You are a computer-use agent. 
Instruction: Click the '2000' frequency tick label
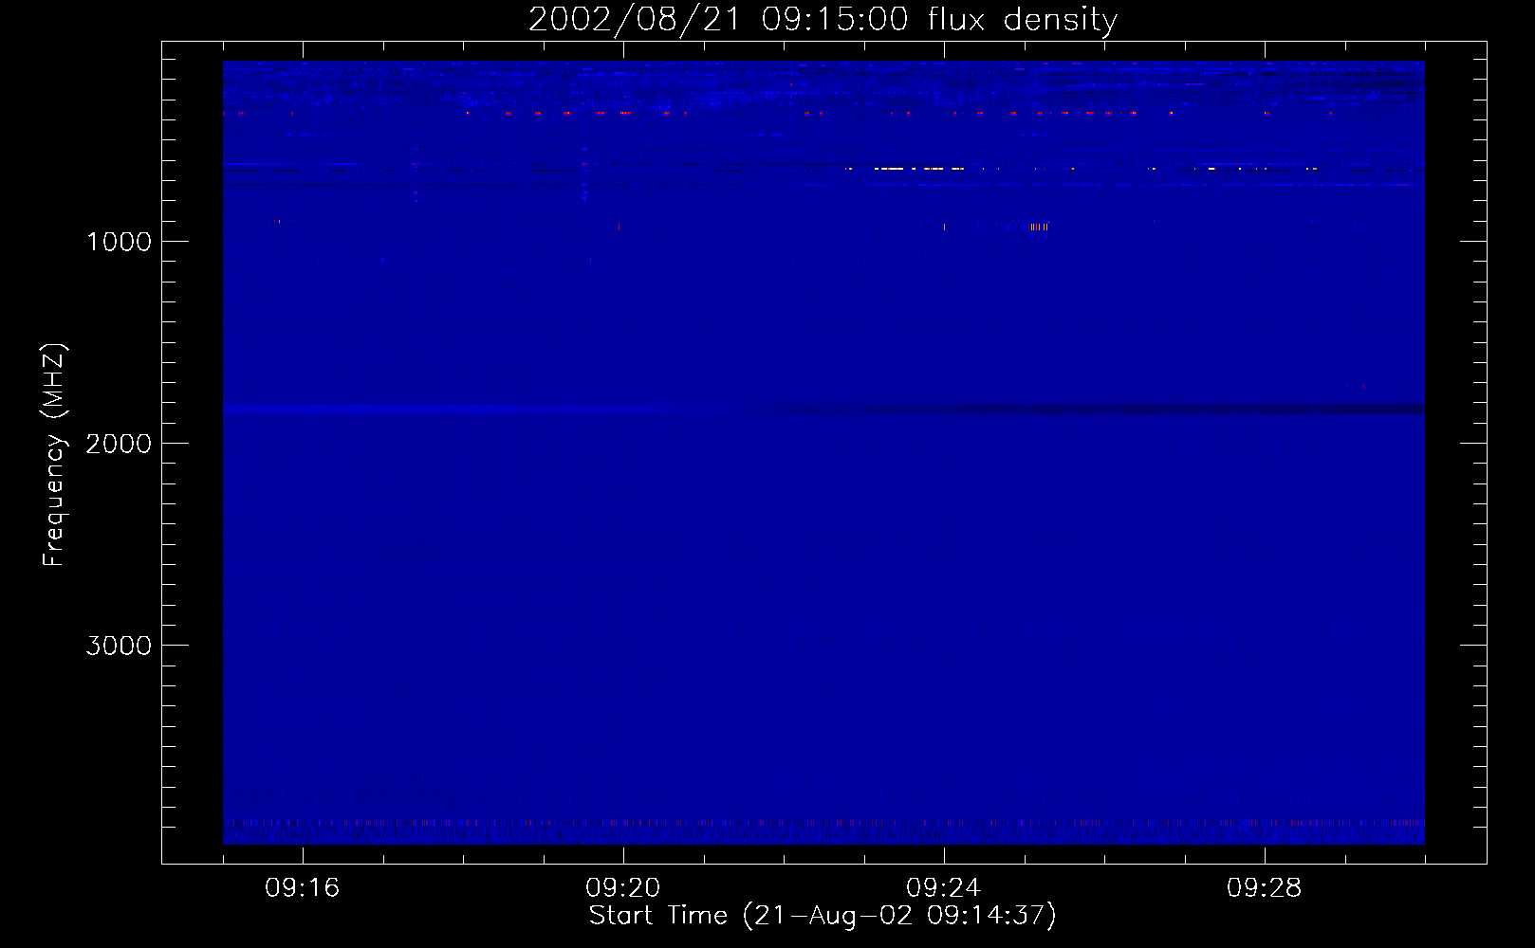(x=119, y=444)
